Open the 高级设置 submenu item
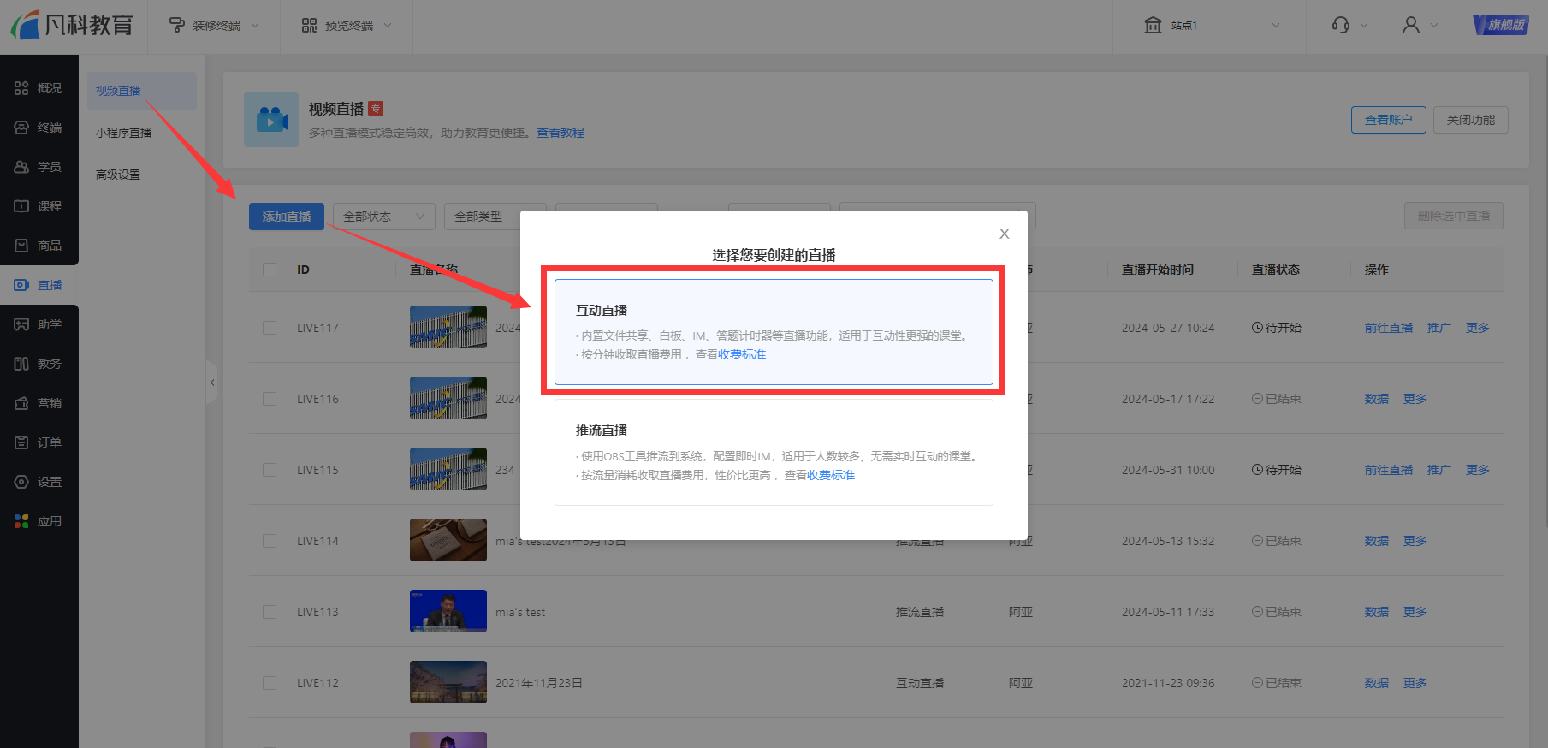The width and height of the screenshot is (1548, 748). coord(118,175)
